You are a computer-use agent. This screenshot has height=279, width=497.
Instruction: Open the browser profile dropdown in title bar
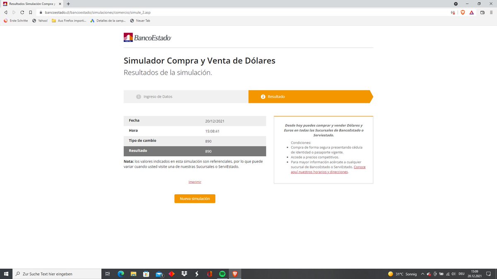click(x=456, y=4)
